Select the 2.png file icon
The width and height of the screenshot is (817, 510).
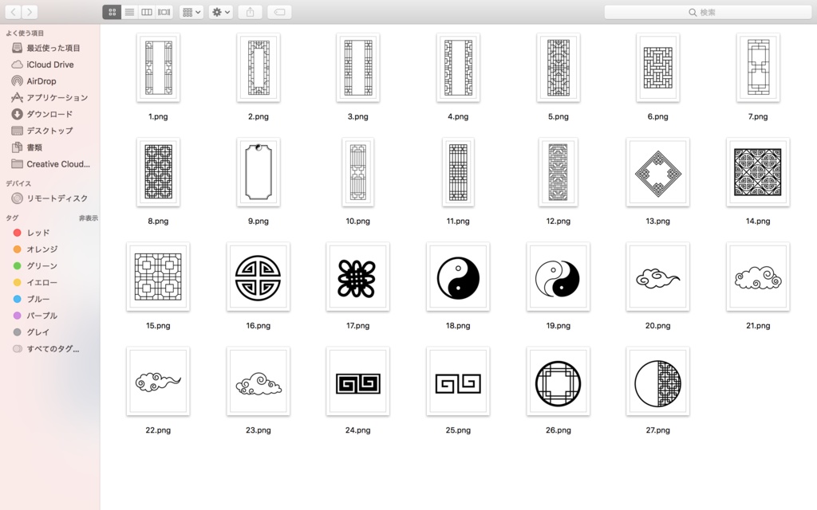tap(258, 68)
